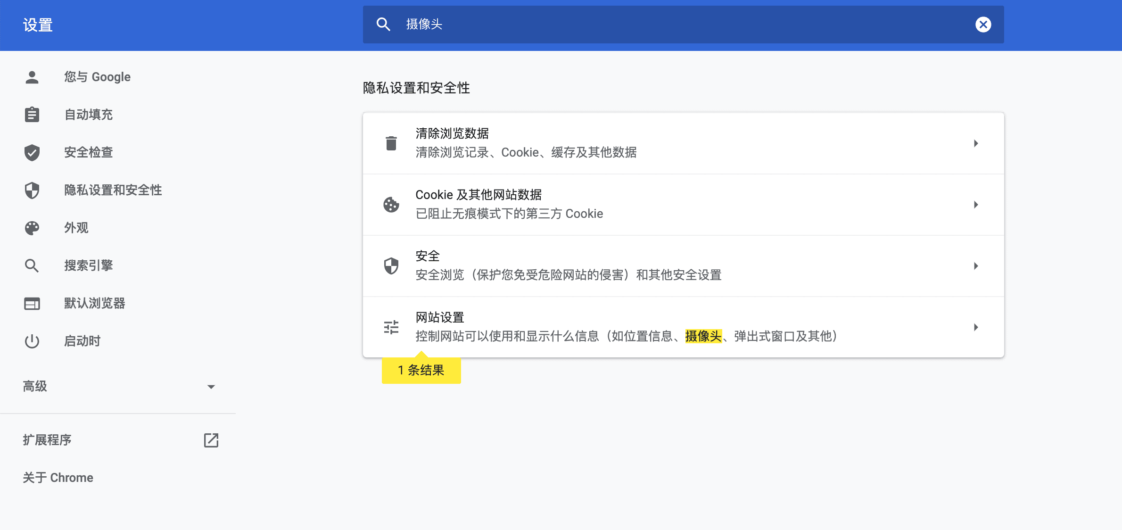Screen dimensions: 1122x530
Task: Click the trash icon for 清除浏览数据
Action: (391, 143)
